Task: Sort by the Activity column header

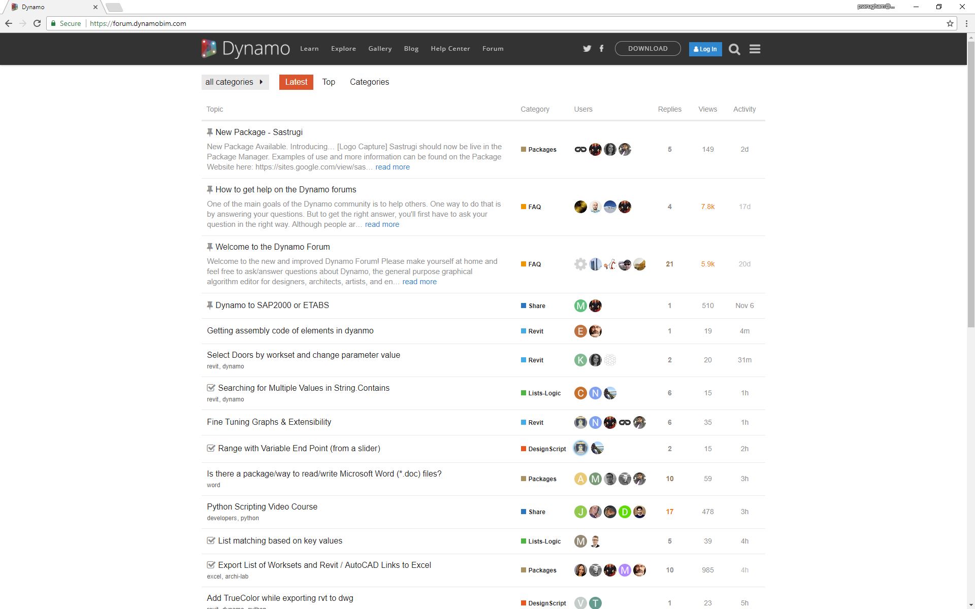Action: click(744, 109)
